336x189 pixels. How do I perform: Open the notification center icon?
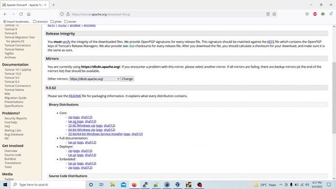click(329, 184)
